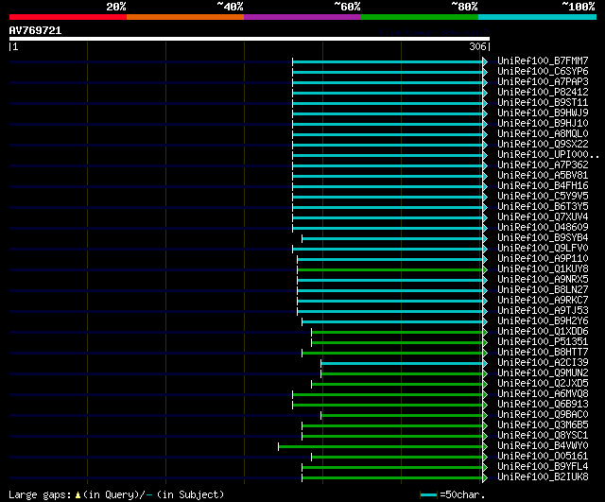Click the UniRef100_B8LN27 label

(543, 290)
